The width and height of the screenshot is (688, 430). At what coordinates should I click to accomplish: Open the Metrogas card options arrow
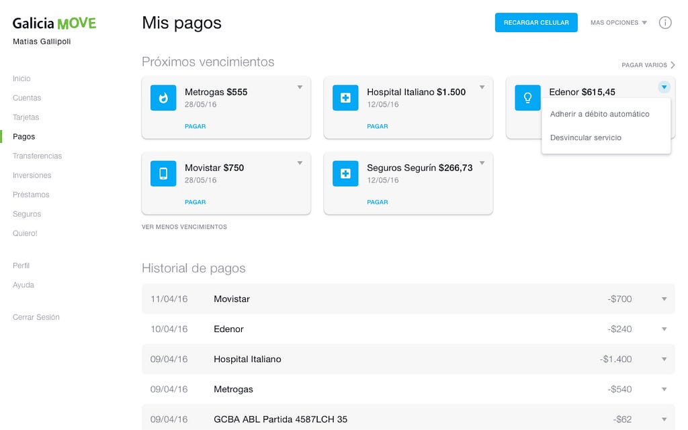300,87
